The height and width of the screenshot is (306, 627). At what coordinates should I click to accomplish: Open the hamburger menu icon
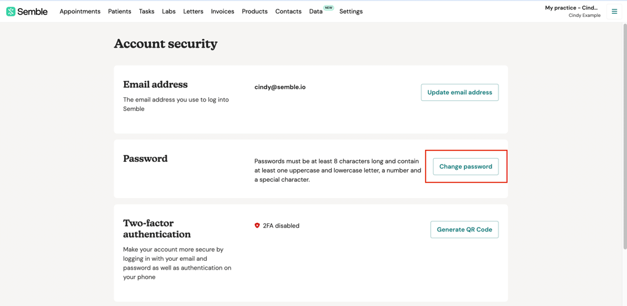coord(614,11)
